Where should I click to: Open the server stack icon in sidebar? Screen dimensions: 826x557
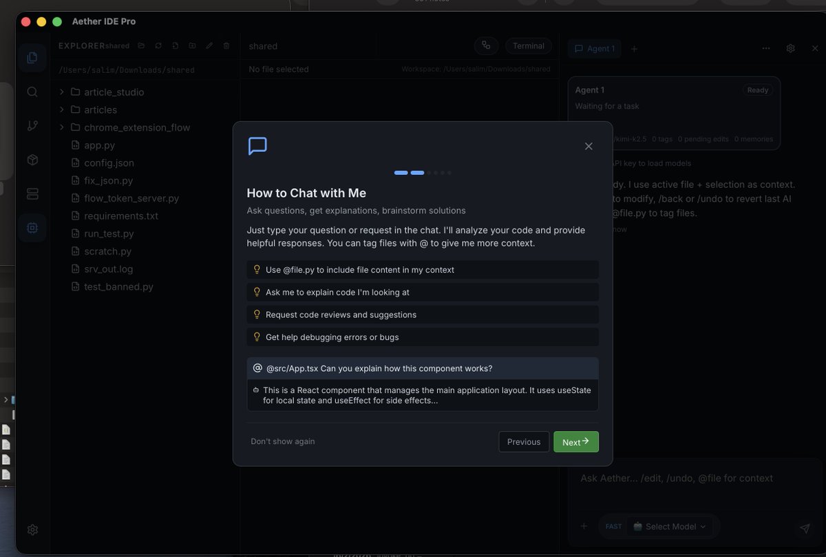[x=32, y=193]
